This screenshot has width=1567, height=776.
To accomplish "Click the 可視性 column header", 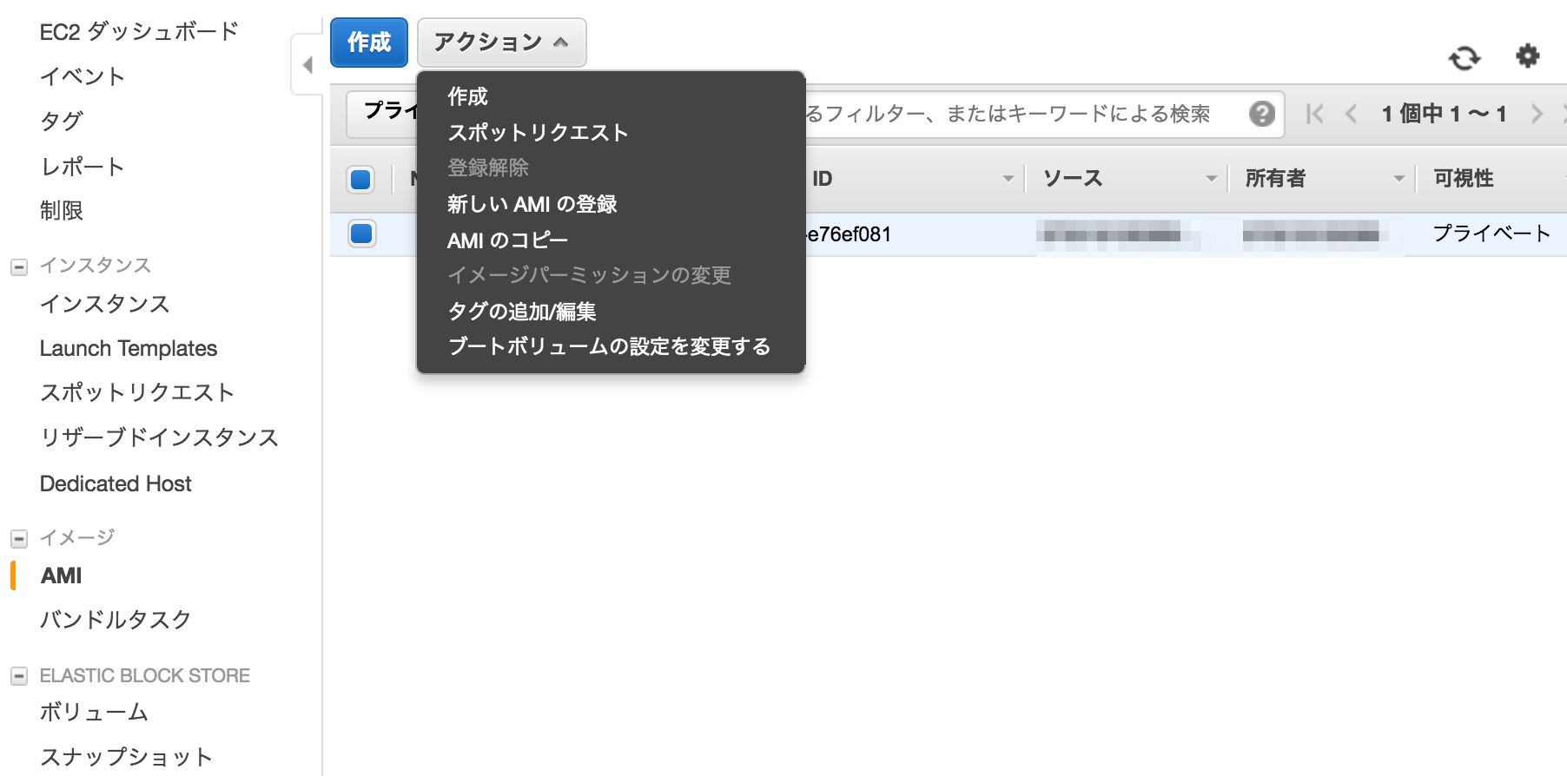I will 1464,179.
